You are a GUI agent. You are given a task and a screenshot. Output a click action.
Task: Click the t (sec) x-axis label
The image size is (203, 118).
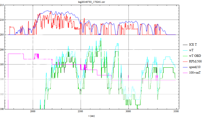coord(92,116)
